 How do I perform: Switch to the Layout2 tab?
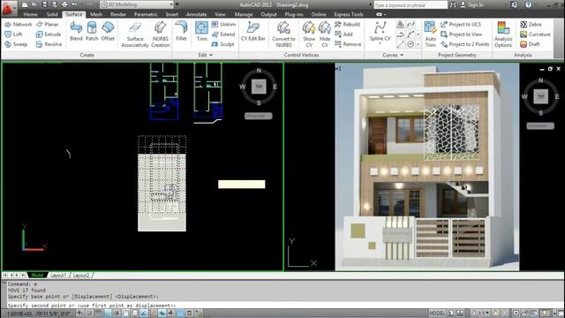click(x=81, y=275)
